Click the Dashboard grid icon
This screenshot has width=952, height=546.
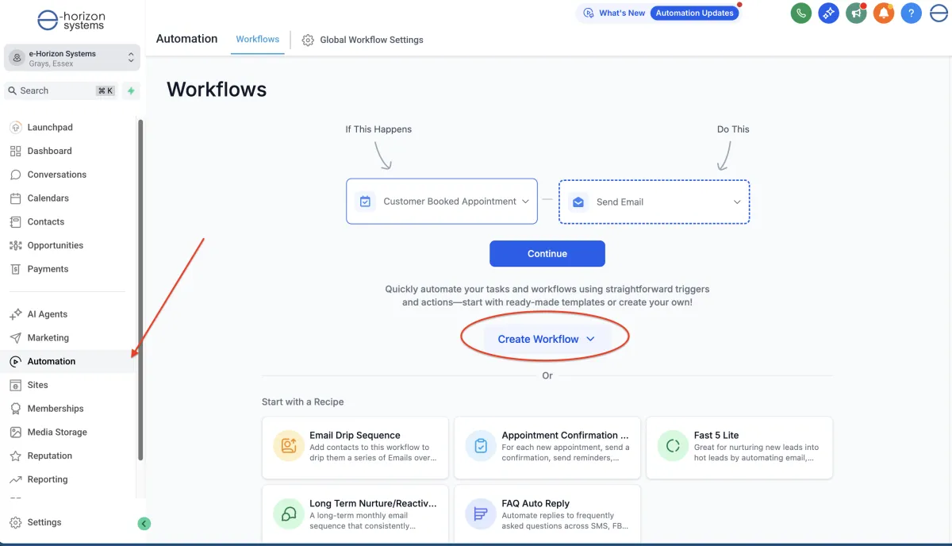click(16, 151)
